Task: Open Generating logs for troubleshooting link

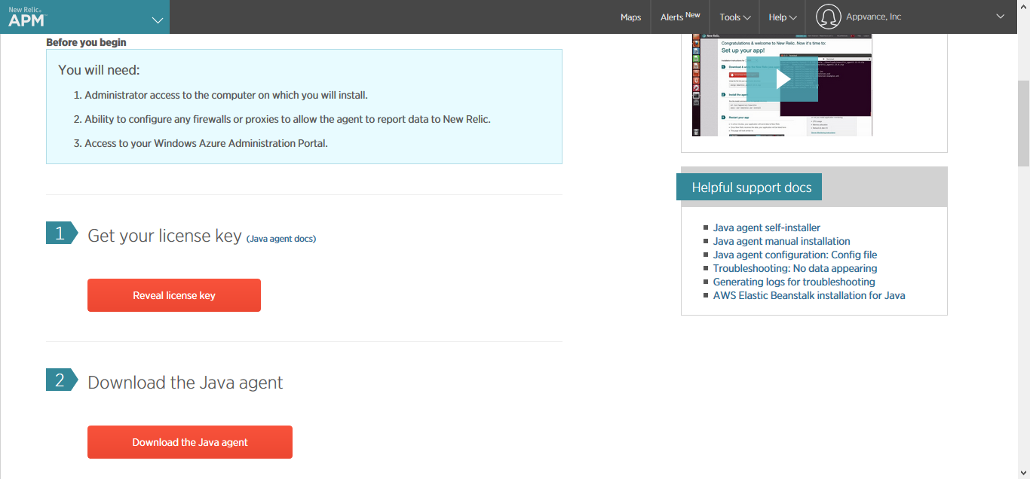Action: click(794, 282)
